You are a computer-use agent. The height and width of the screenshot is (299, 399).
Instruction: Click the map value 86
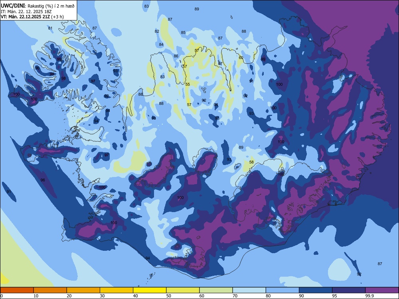176,56
